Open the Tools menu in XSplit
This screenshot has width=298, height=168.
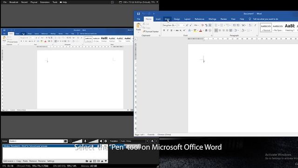coord(55,2)
